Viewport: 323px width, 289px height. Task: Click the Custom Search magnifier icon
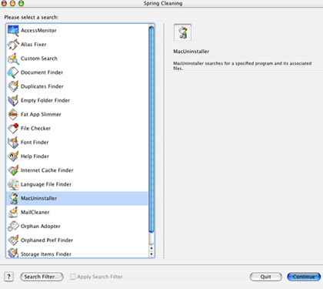coord(13,59)
